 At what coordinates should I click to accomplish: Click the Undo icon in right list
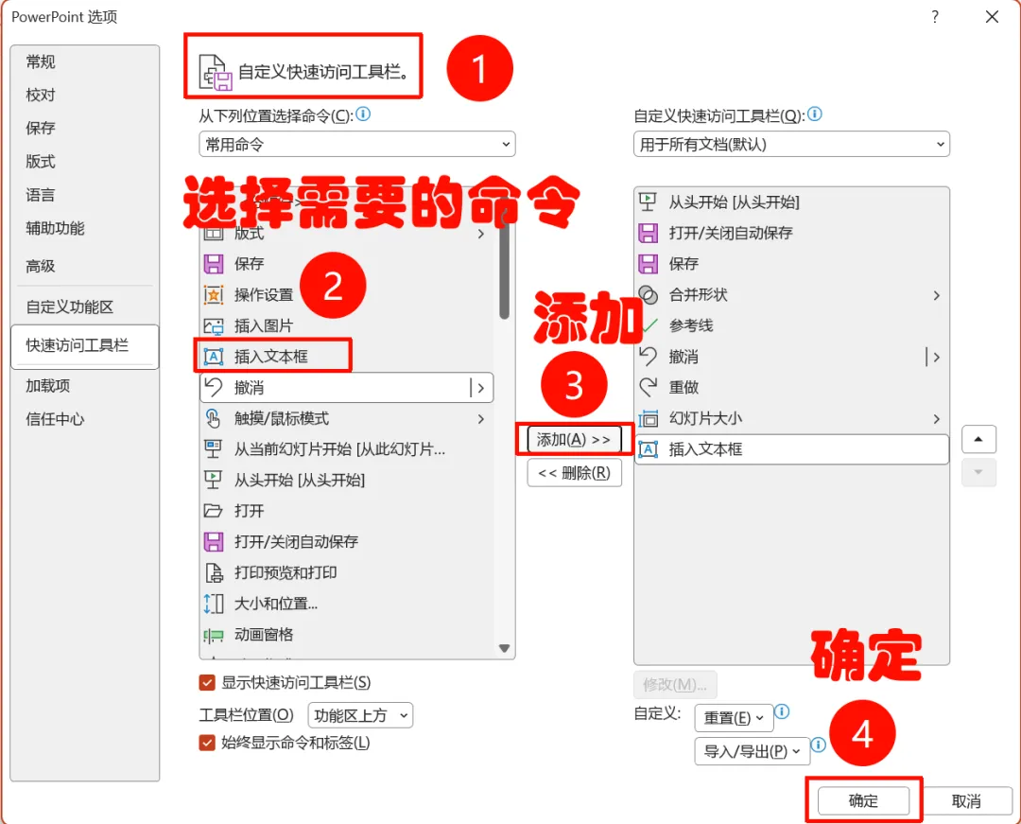[648, 357]
